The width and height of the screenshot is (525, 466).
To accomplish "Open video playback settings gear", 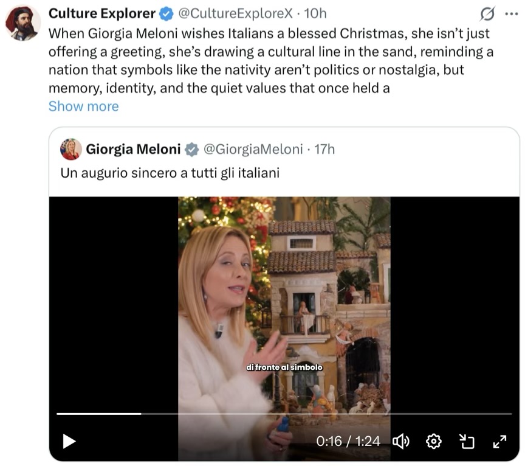I will (x=434, y=441).
